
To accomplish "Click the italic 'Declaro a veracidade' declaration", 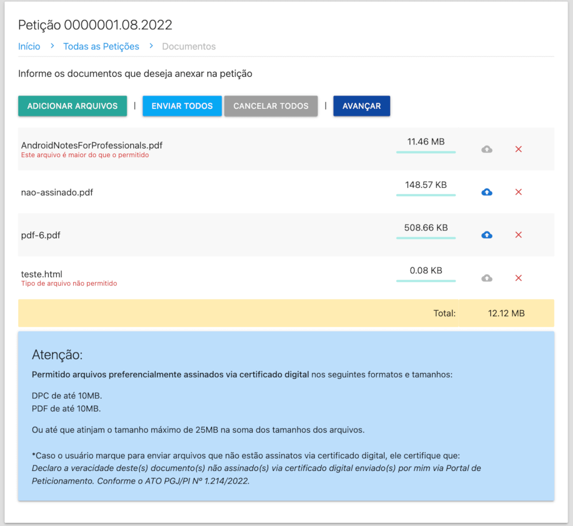I will pos(256,474).
